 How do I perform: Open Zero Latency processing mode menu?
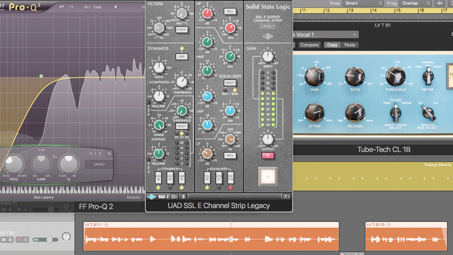click(x=43, y=197)
